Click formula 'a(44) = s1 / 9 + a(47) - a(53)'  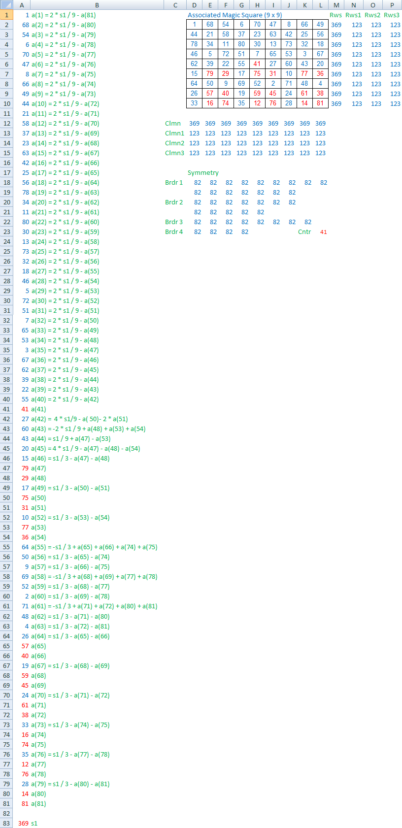coord(71,438)
